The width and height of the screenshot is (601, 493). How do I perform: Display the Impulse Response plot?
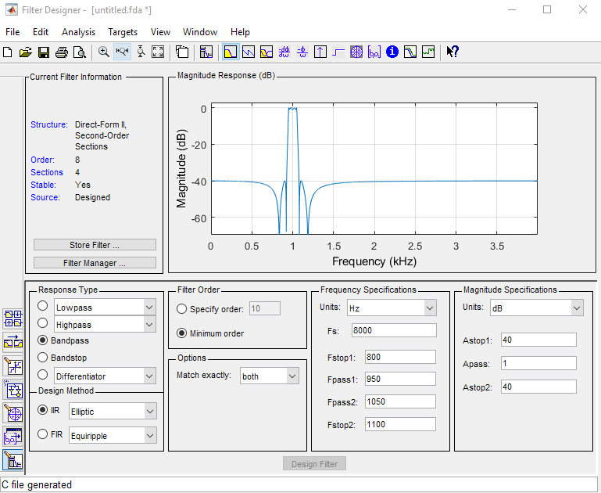point(320,52)
